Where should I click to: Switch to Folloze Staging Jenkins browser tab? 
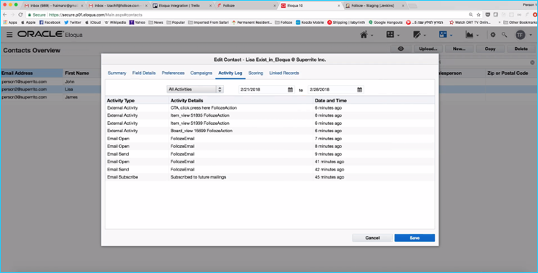(x=374, y=6)
